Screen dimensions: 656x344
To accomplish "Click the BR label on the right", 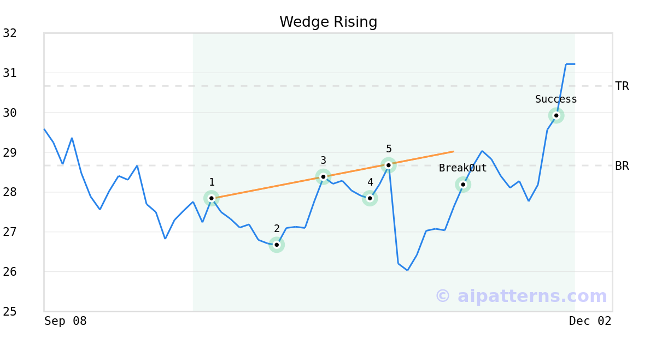I will [x=622, y=166].
